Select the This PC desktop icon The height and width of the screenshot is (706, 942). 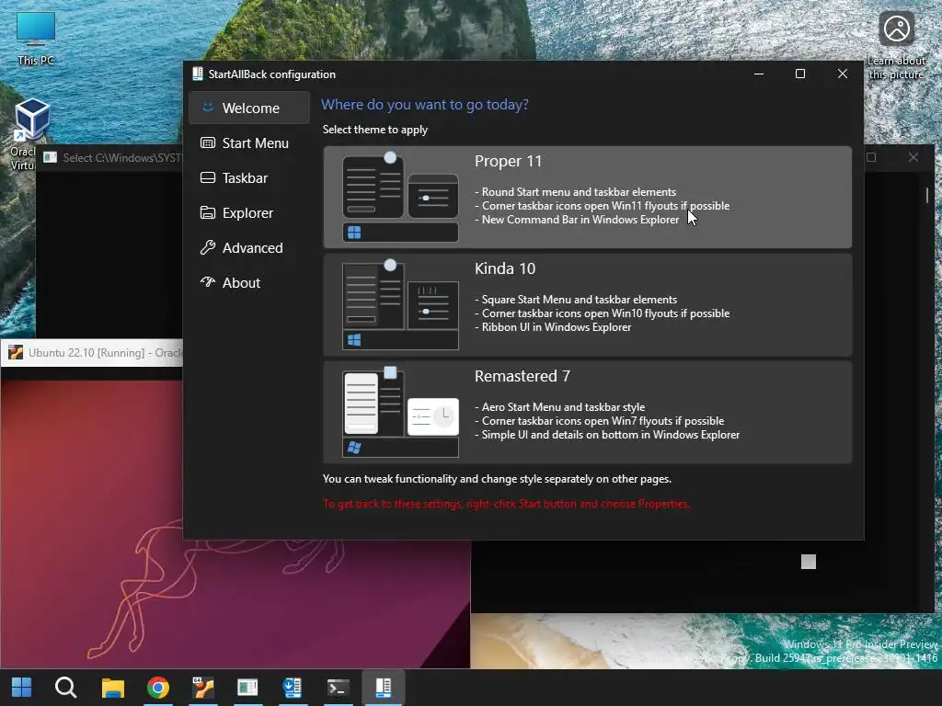point(36,39)
